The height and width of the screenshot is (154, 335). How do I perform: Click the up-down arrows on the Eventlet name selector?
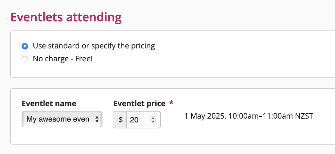point(97,119)
